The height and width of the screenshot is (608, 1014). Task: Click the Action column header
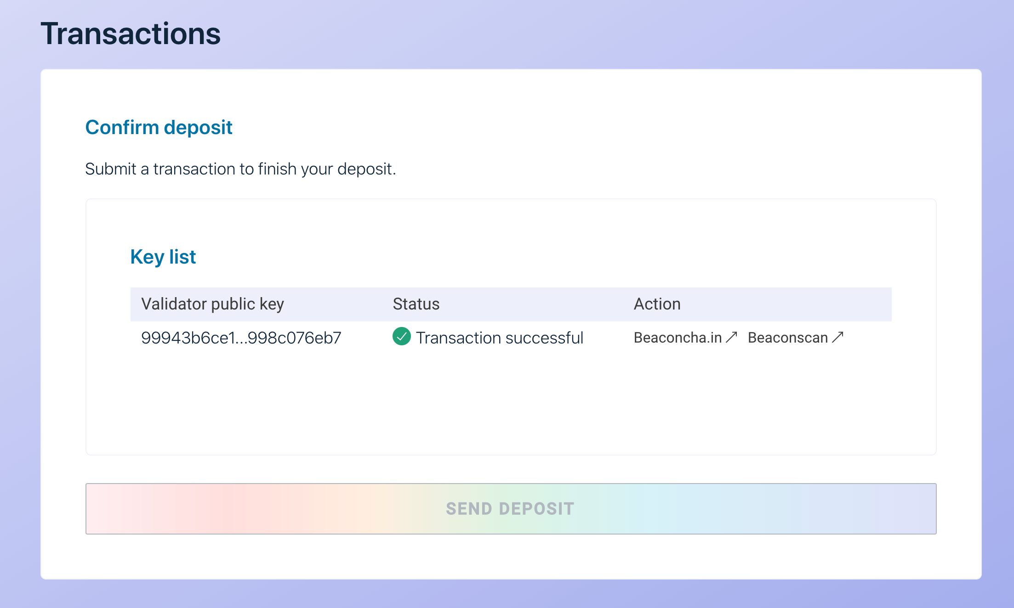657,304
